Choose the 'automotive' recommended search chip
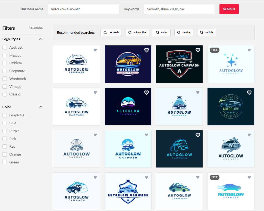The image size is (264, 211). (137, 32)
